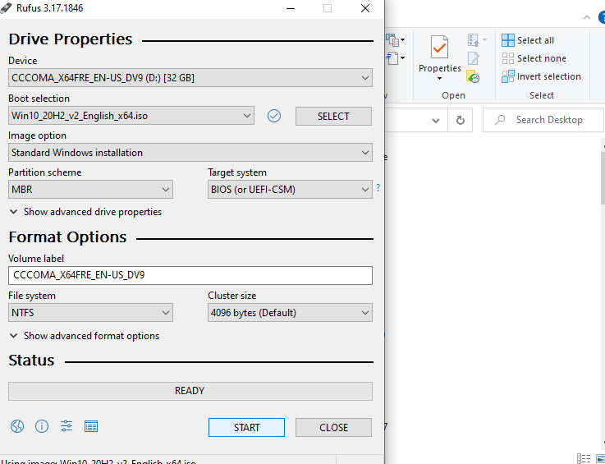Open the Partition scheme MBR dropdown
This screenshot has height=464, width=605.
(90, 190)
